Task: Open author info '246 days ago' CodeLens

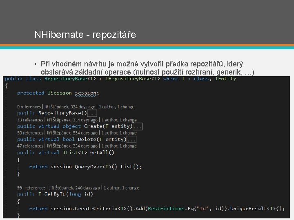Action: (74, 188)
